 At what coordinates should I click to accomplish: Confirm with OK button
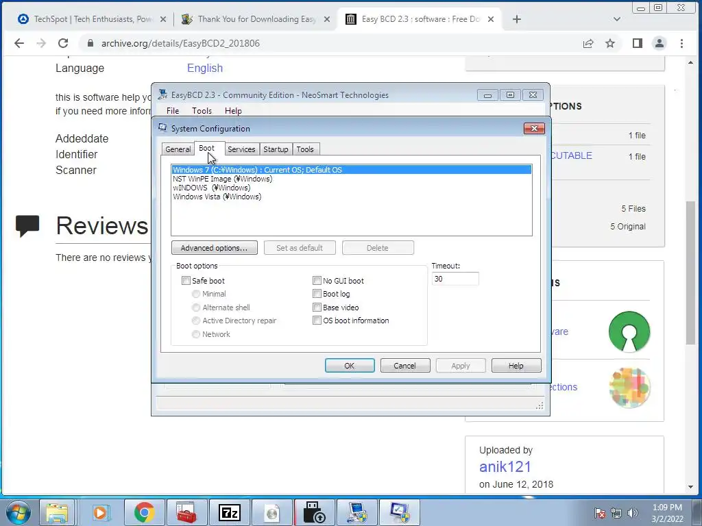point(350,366)
